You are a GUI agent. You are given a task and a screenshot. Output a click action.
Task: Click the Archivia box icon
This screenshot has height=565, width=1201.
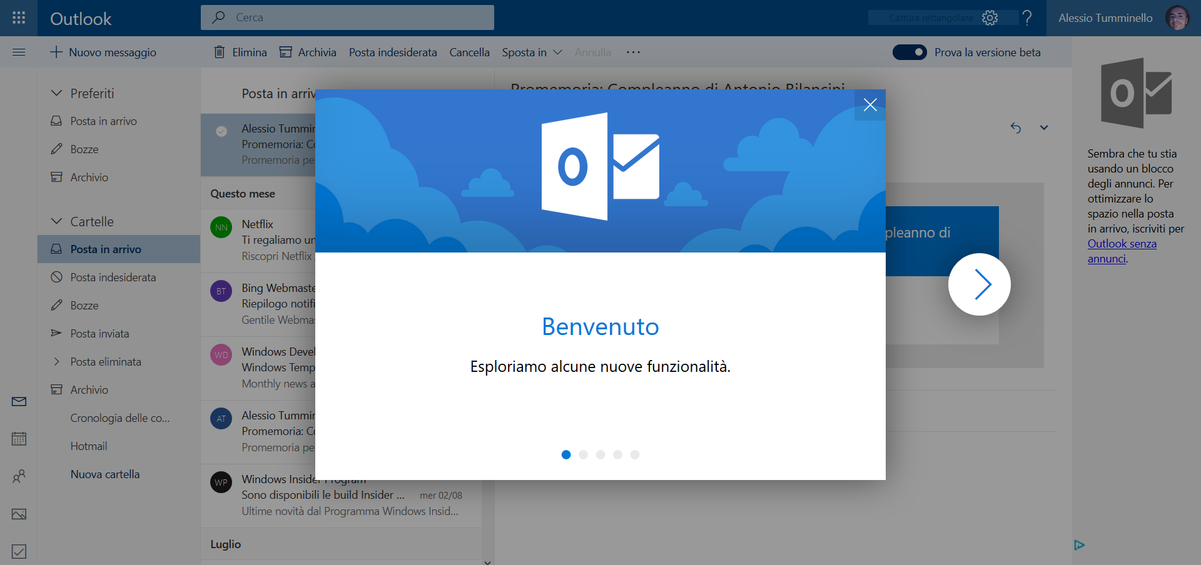(286, 52)
